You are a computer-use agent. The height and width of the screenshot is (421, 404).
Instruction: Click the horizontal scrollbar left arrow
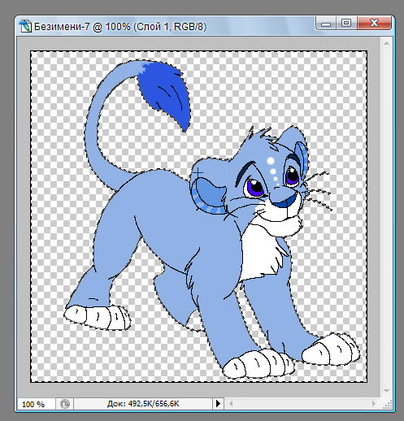[x=231, y=404]
